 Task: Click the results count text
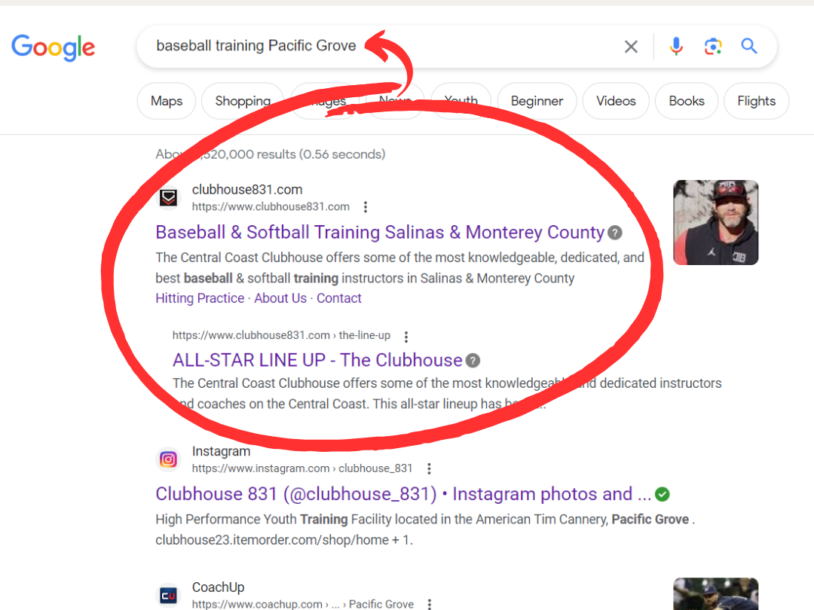[x=271, y=154]
